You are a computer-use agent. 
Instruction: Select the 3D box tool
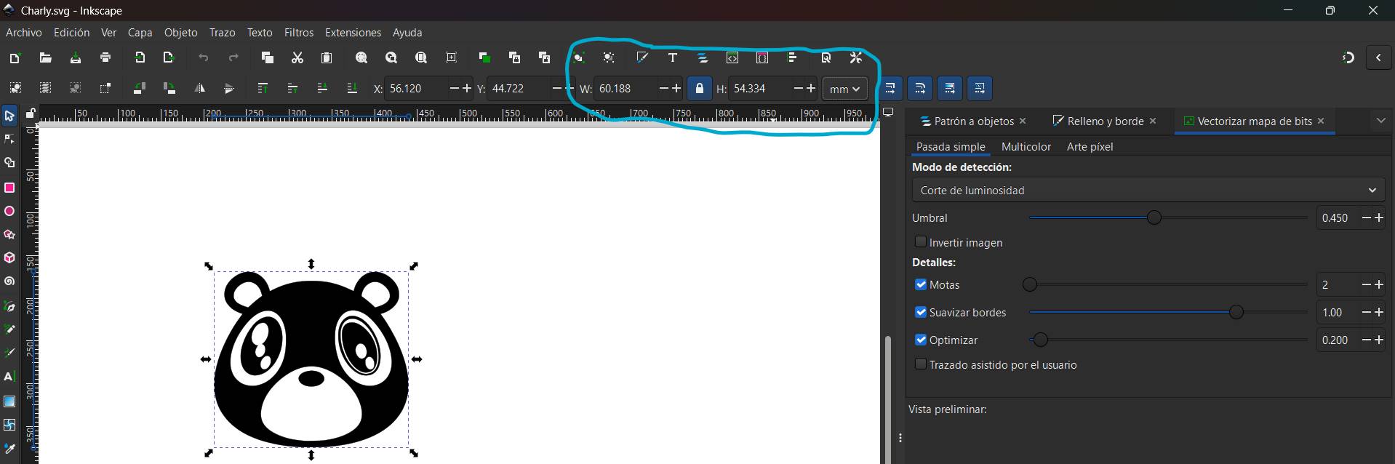pyautogui.click(x=9, y=258)
